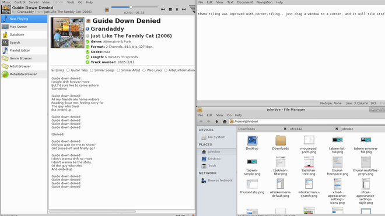Click the icon beside Guide Down Denied title
The height and width of the screenshot is (216, 385).
(x=89, y=21)
